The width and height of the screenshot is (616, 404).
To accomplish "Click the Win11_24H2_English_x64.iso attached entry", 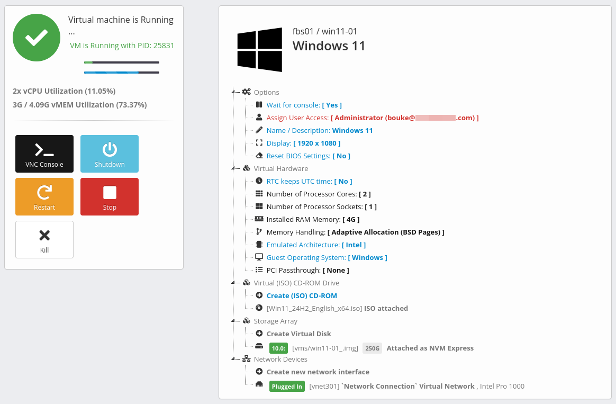I will click(x=337, y=309).
